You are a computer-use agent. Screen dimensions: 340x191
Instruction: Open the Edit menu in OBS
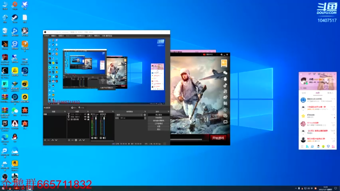pyautogui.click(x=54, y=36)
